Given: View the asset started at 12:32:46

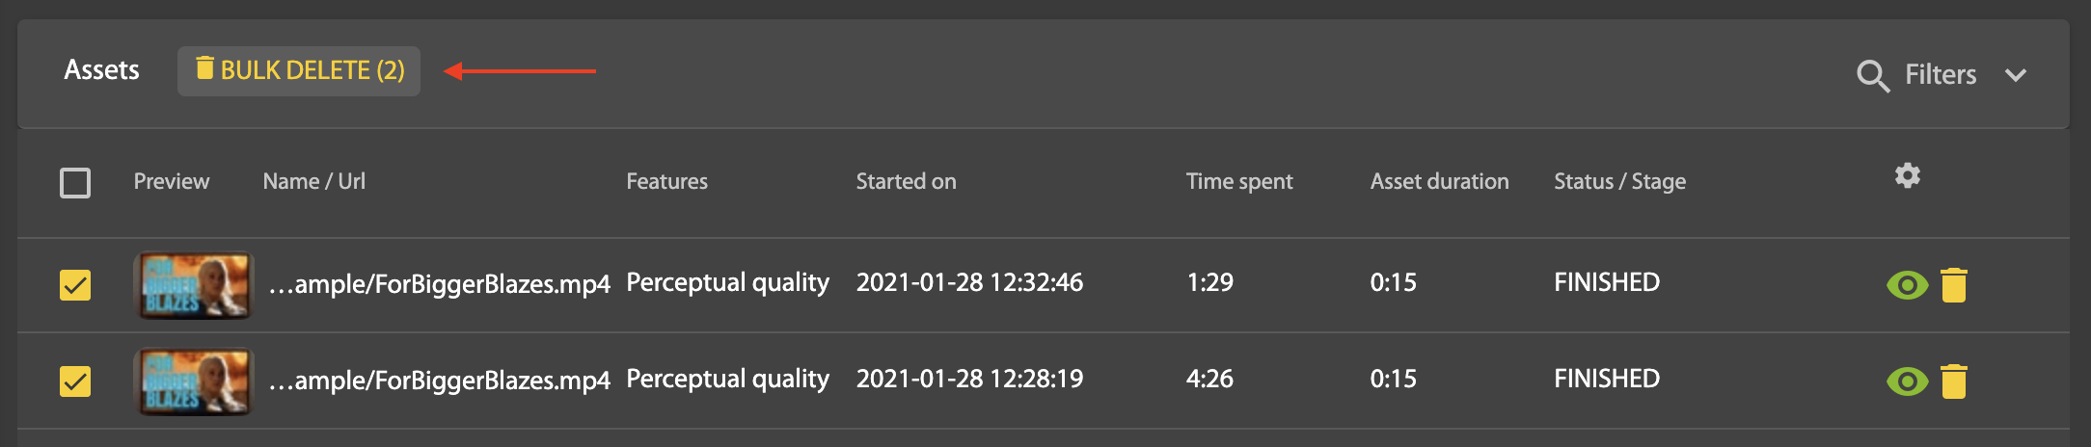Looking at the screenshot, I should (x=1907, y=285).
